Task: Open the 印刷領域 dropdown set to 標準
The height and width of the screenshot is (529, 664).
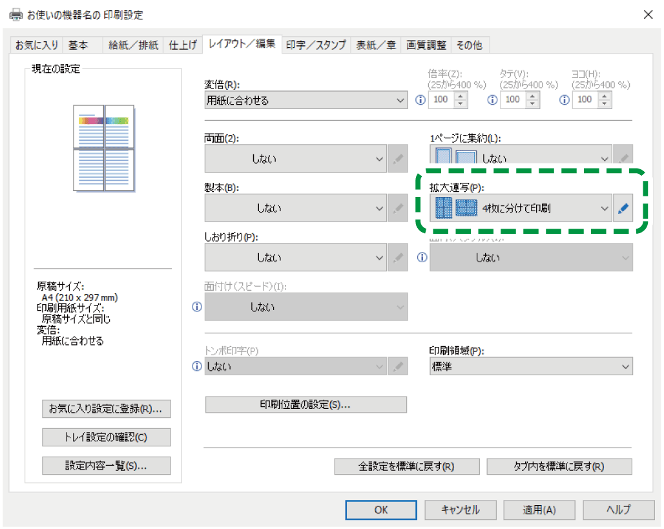Action: (531, 367)
